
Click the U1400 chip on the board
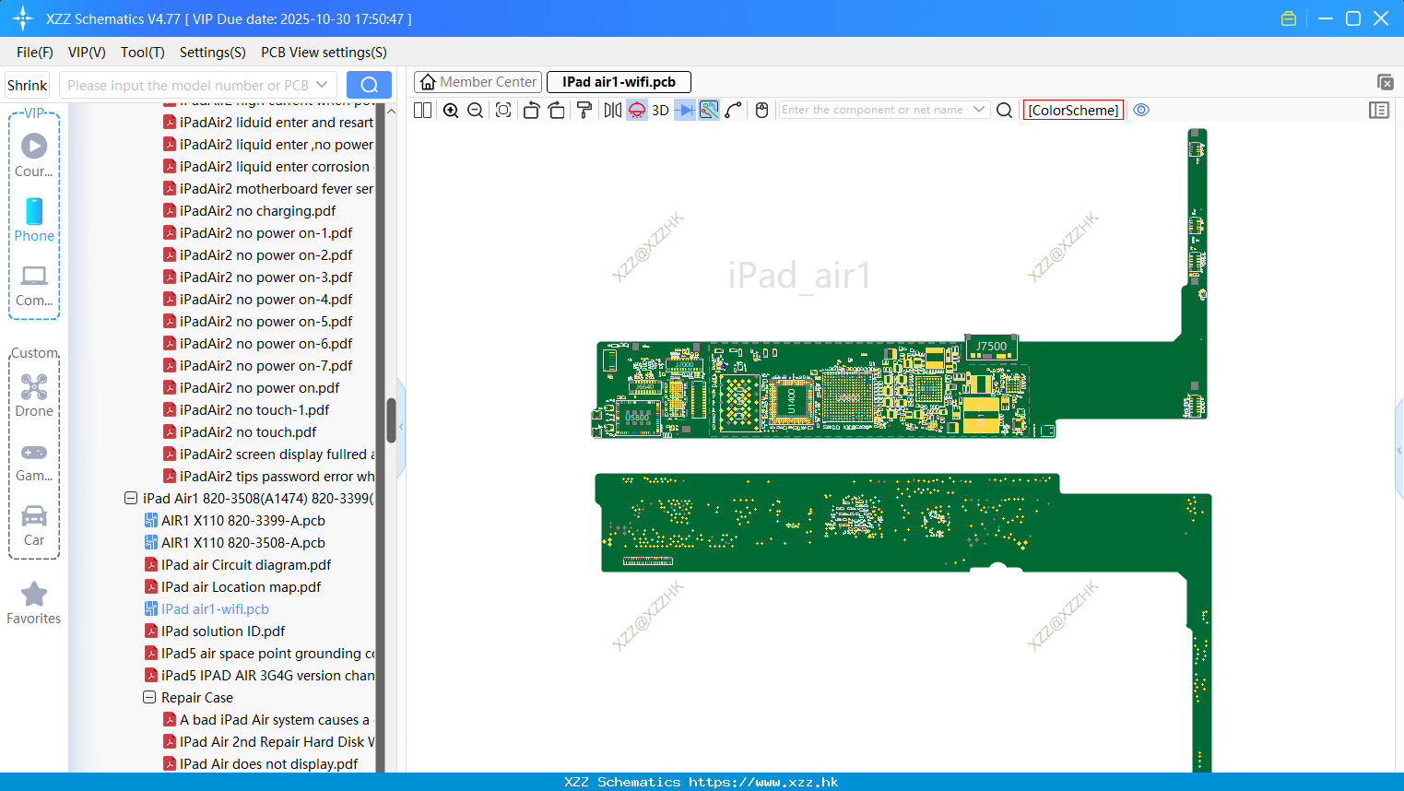pyautogui.click(x=791, y=400)
